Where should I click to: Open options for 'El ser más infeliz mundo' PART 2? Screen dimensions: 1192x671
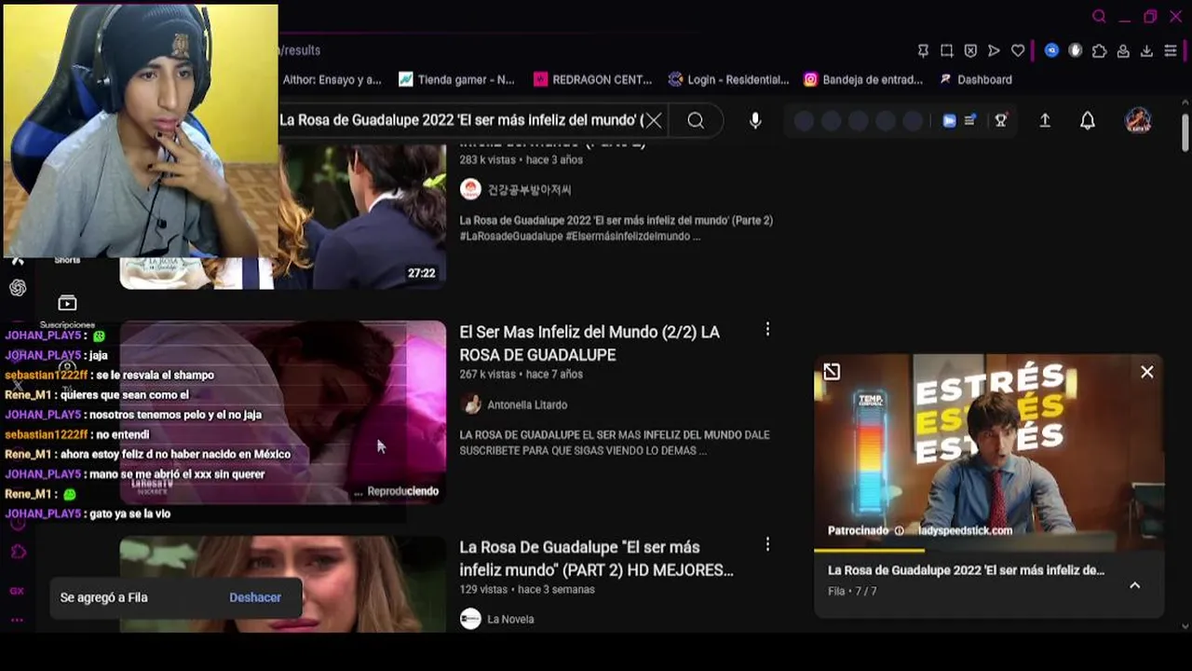[x=767, y=543]
